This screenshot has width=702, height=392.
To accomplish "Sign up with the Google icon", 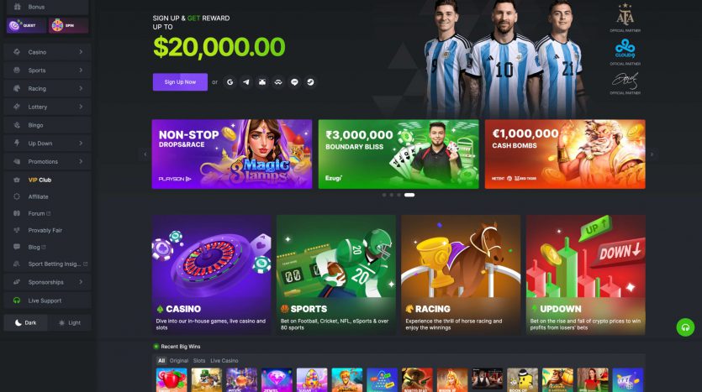I will coord(230,81).
